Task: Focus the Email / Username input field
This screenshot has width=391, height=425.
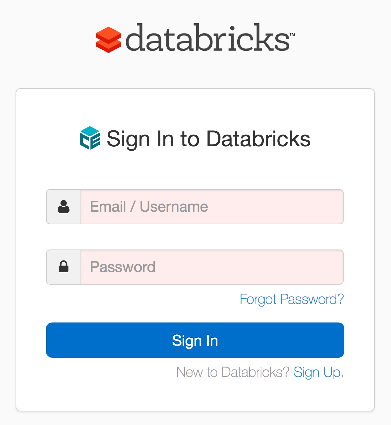Action: pos(212,207)
